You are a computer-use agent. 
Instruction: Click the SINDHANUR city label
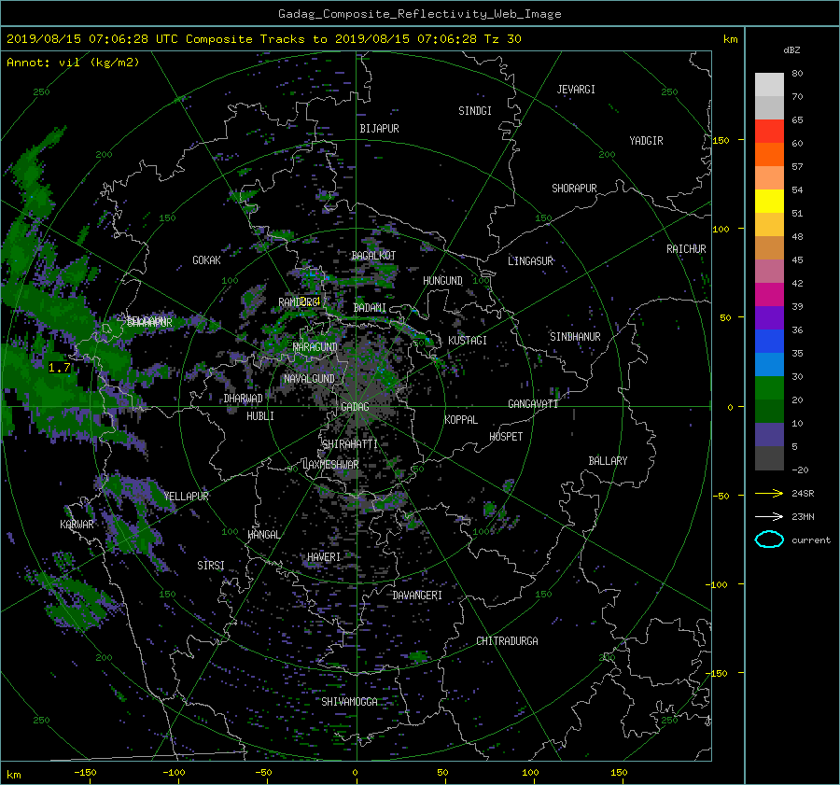tap(575, 337)
